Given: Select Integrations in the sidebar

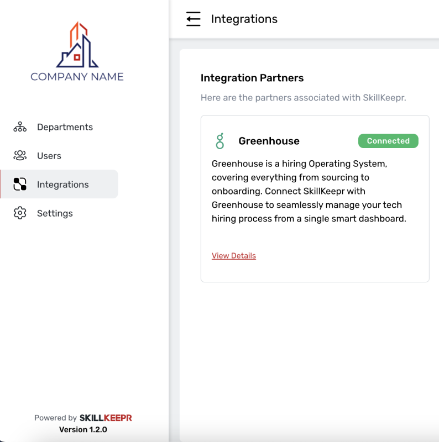Looking at the screenshot, I should pyautogui.click(x=59, y=185).
